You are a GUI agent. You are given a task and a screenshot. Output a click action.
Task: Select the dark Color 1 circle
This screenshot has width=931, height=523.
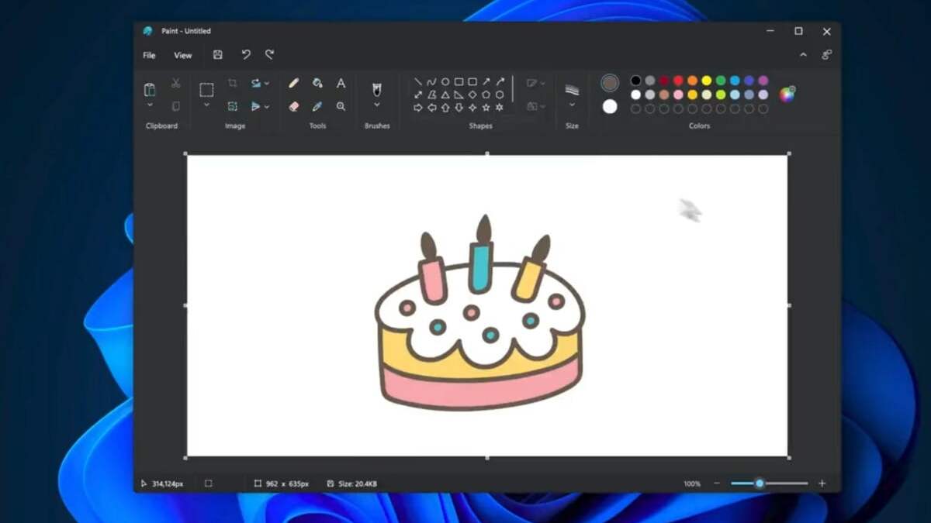(x=610, y=83)
